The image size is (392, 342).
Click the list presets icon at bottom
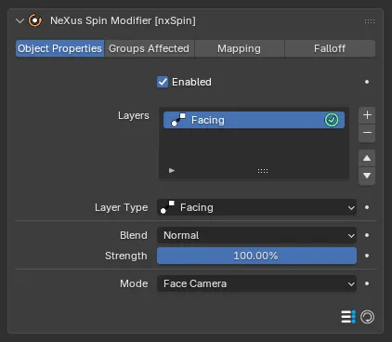[348, 317]
